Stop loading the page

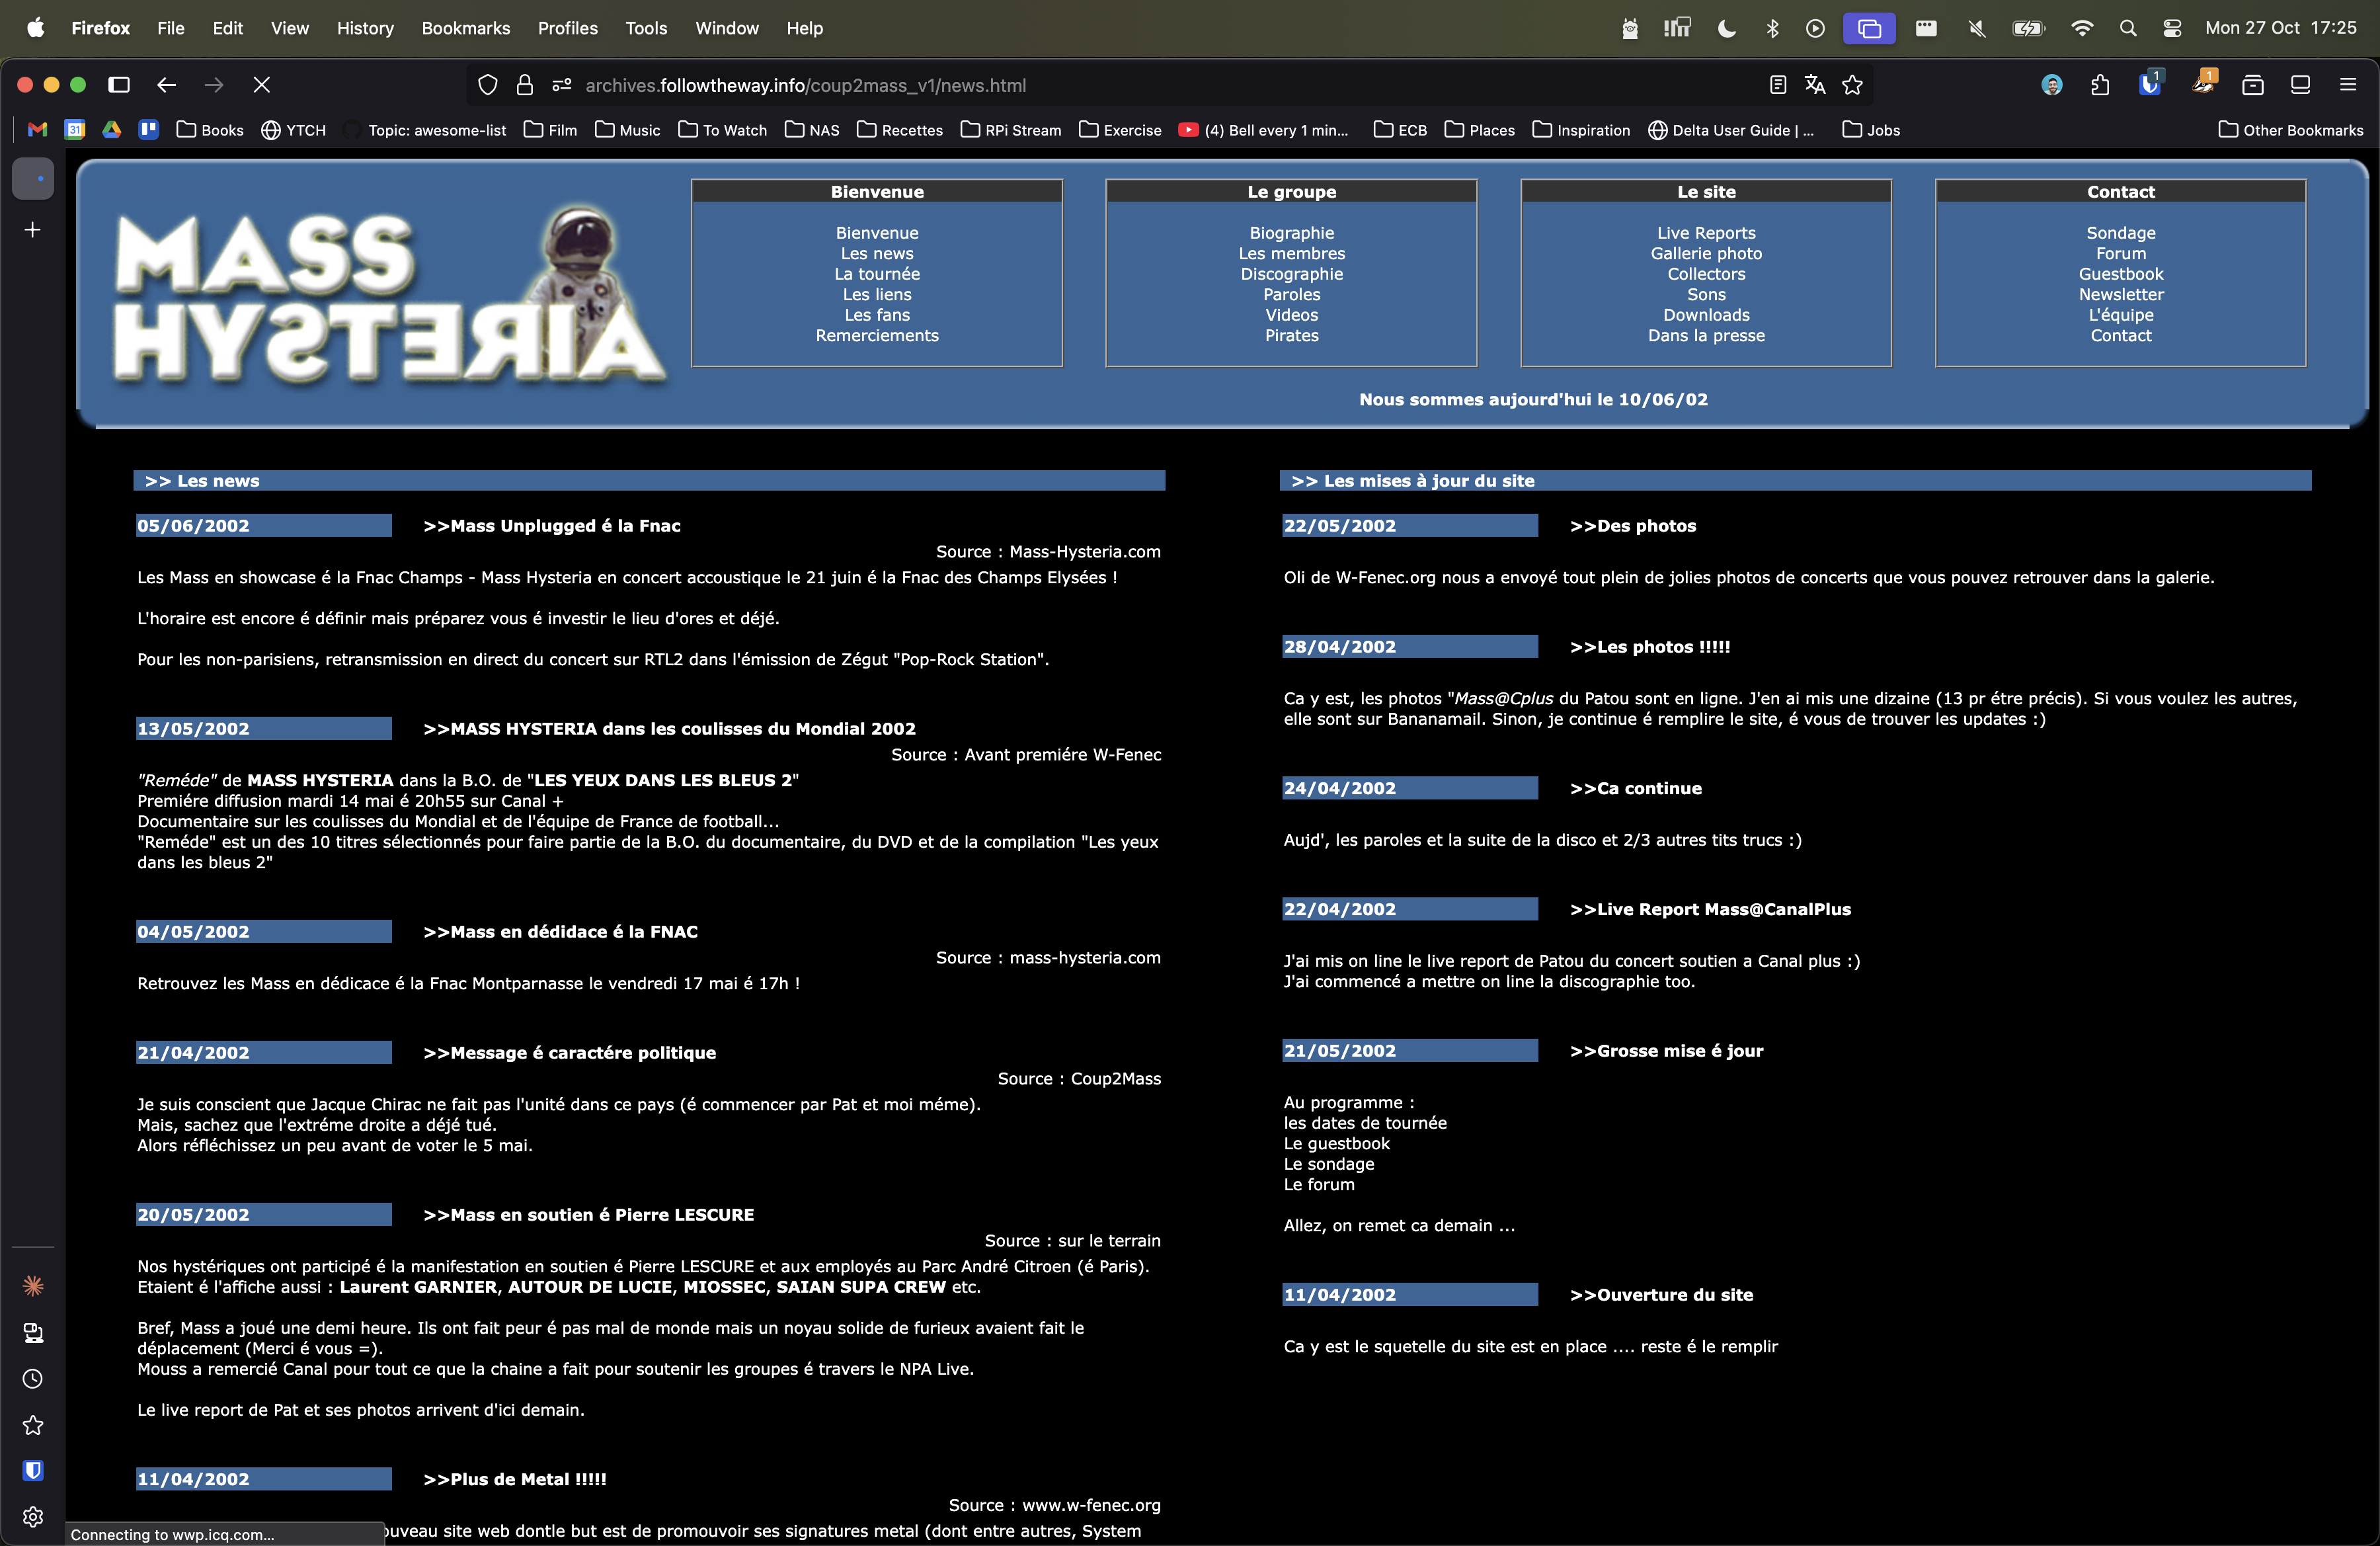tap(262, 85)
